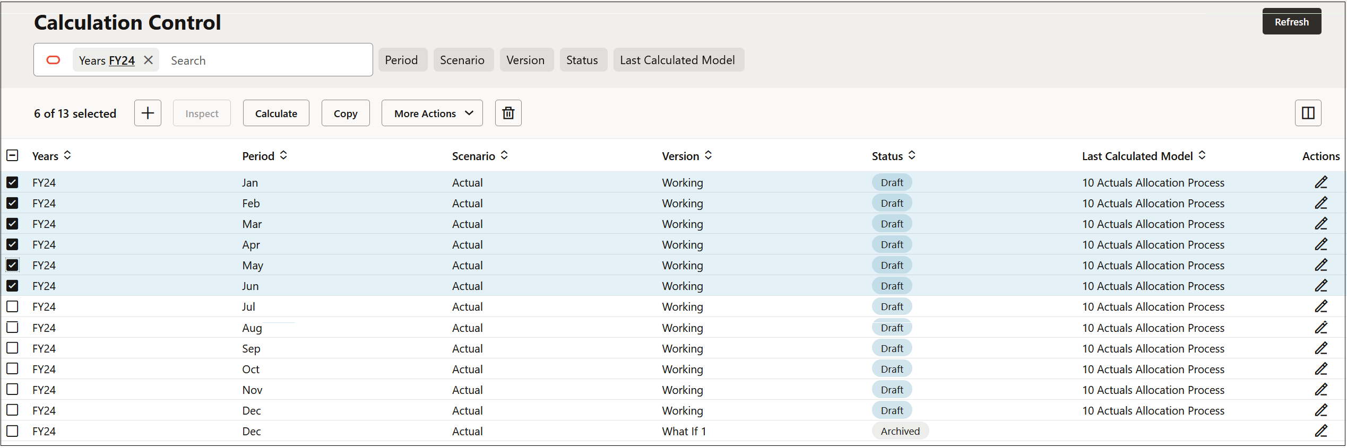1347x448 pixels.
Task: Edit the Jan row with the pencil icon
Action: point(1321,182)
